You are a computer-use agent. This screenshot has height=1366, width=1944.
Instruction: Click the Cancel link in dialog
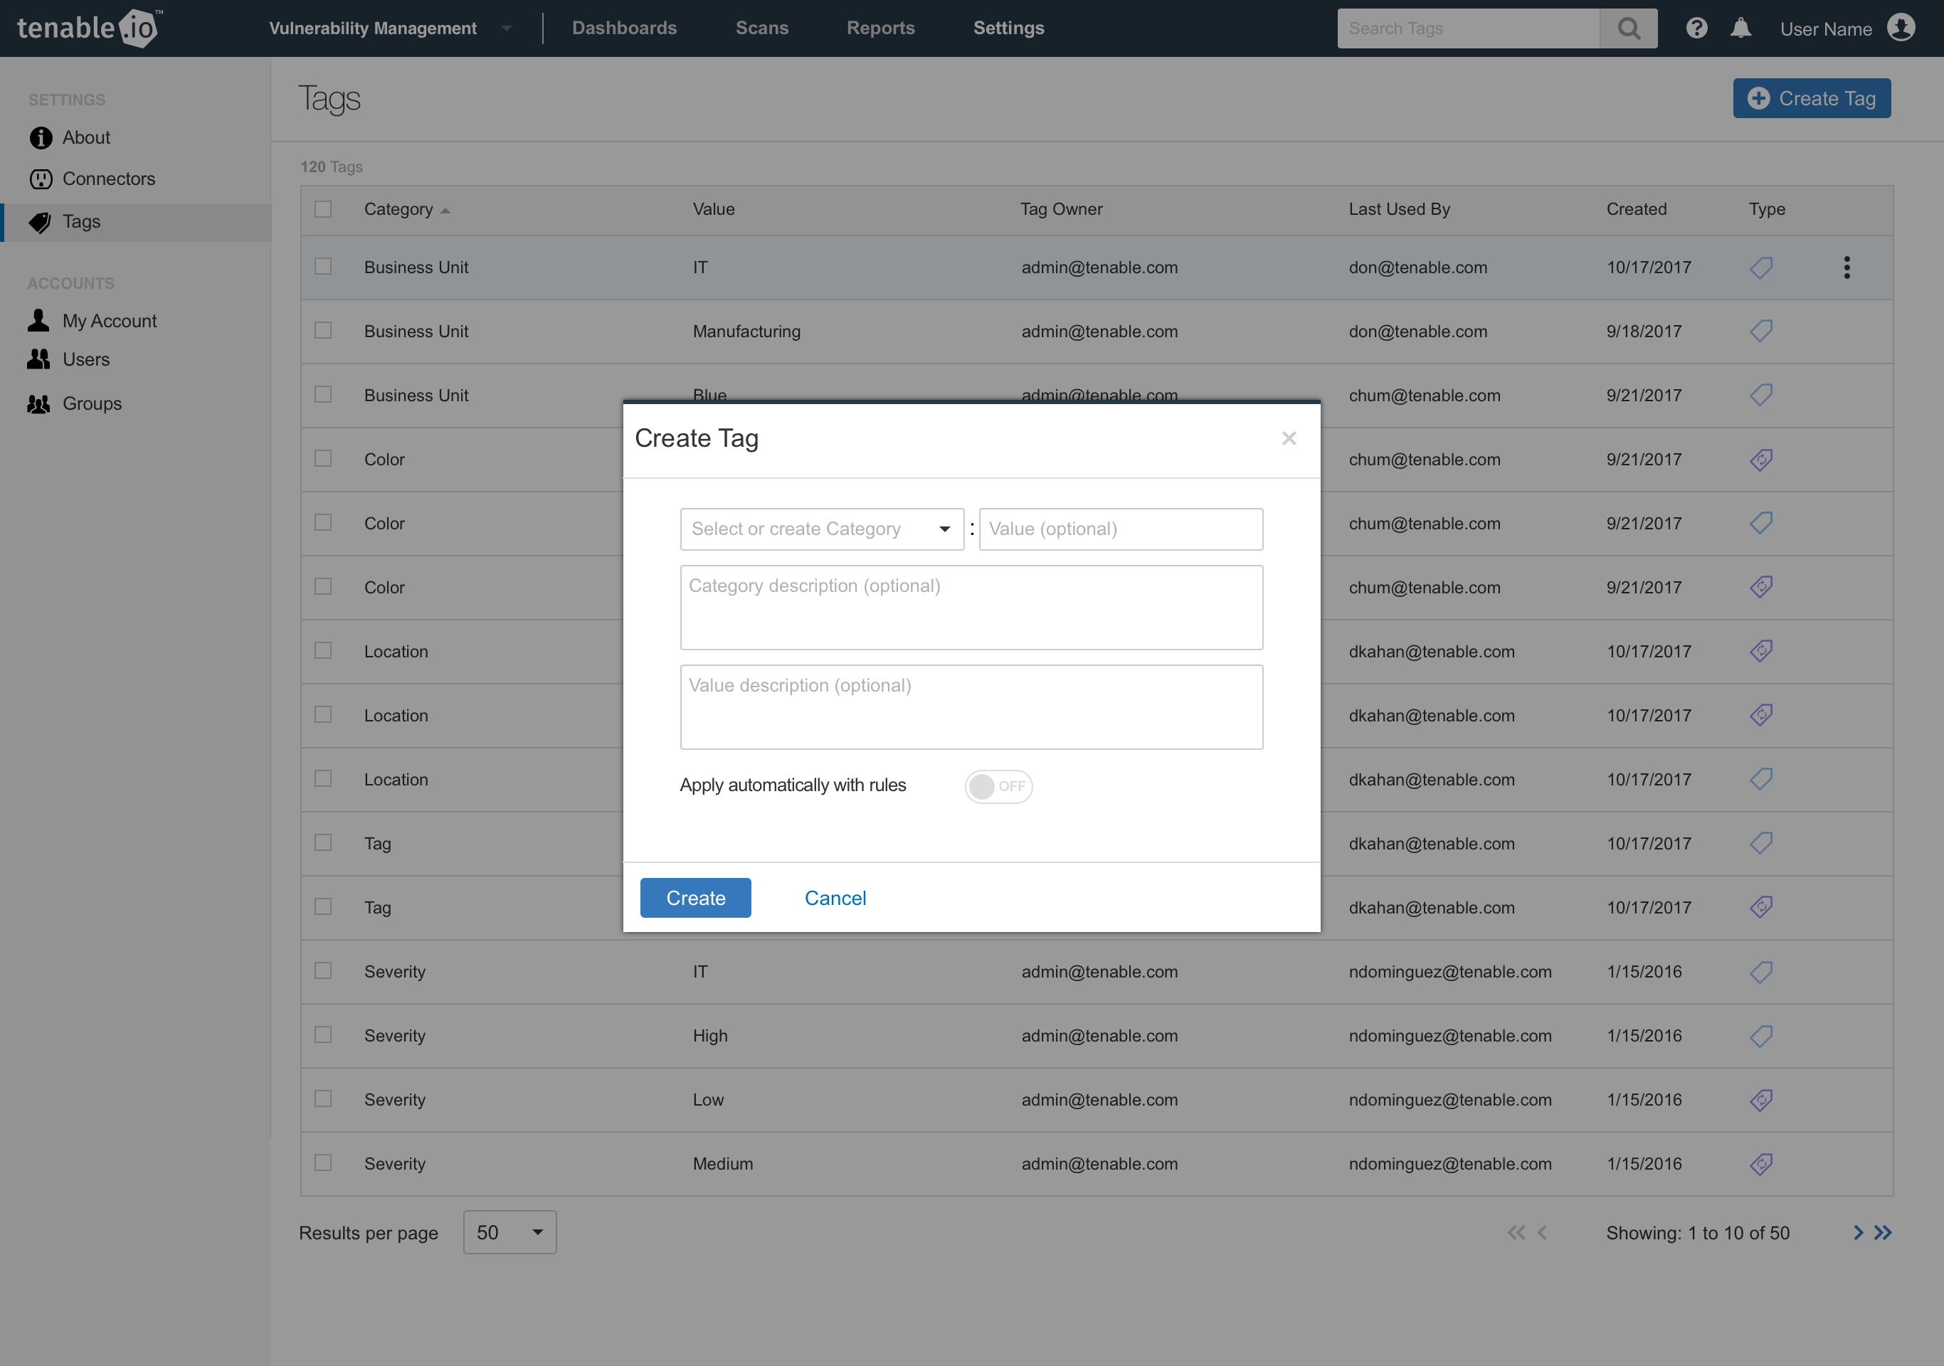click(835, 898)
